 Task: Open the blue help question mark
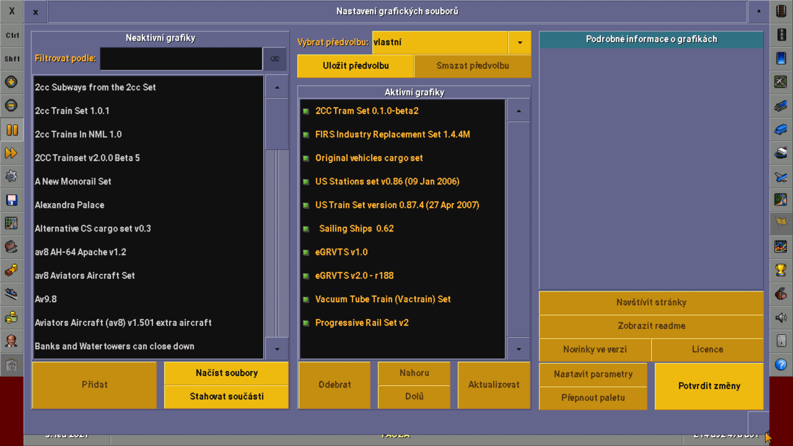781,365
